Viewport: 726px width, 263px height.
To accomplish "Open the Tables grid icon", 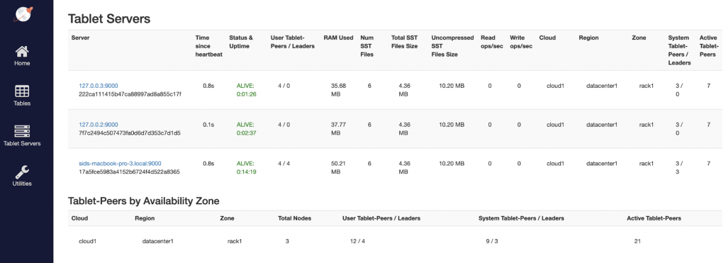I will [22, 91].
